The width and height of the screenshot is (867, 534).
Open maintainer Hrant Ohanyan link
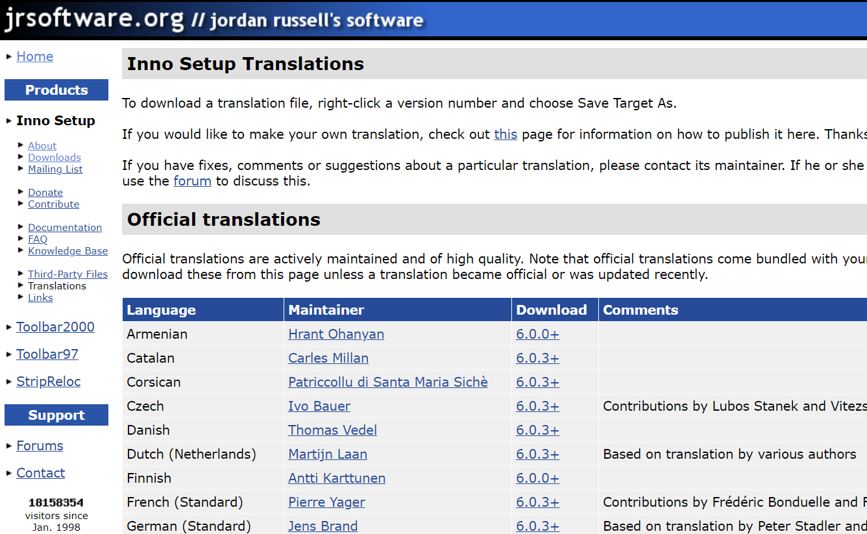tap(336, 334)
